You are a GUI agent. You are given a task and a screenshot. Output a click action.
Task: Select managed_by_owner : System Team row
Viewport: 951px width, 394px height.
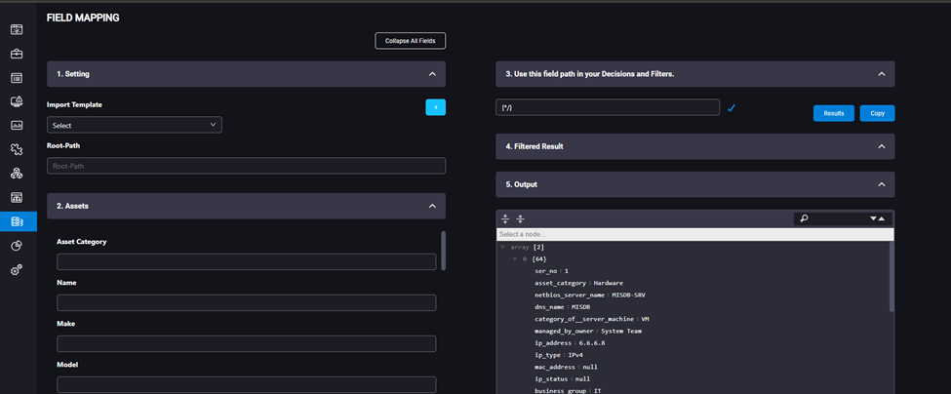tap(588, 331)
